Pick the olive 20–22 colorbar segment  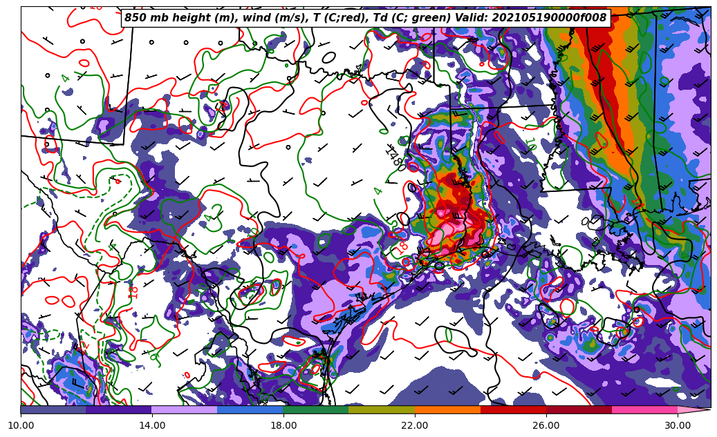pyautogui.click(x=382, y=409)
